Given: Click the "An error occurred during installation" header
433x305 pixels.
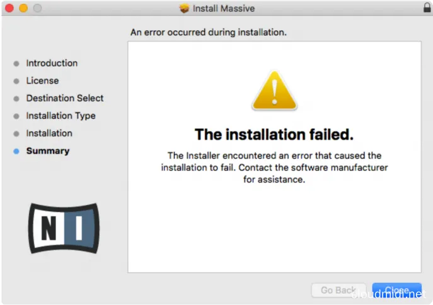Looking at the screenshot, I should click(x=208, y=31).
